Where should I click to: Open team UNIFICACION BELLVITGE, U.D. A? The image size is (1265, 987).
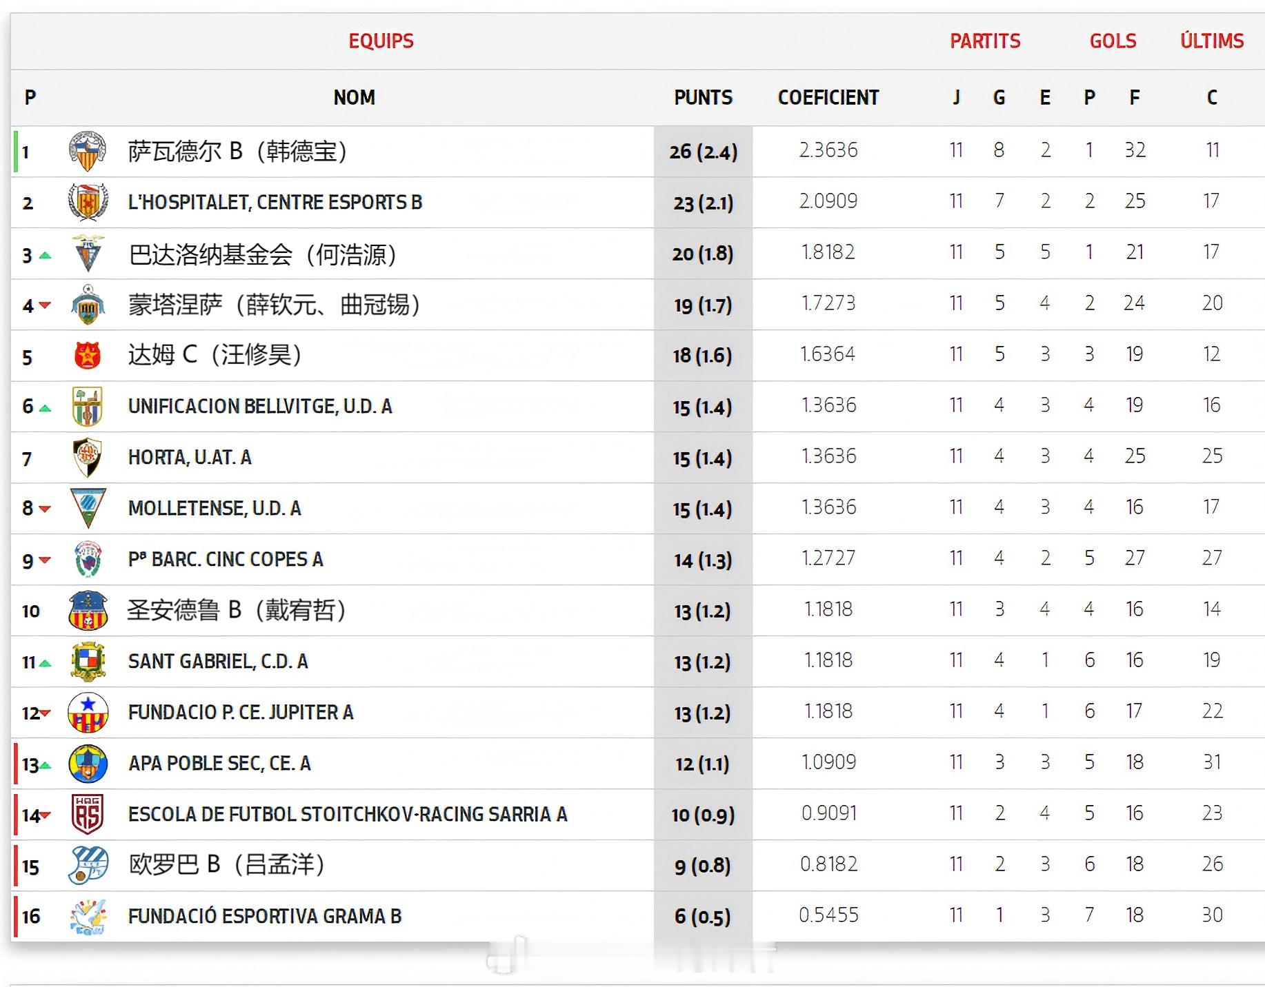260,406
